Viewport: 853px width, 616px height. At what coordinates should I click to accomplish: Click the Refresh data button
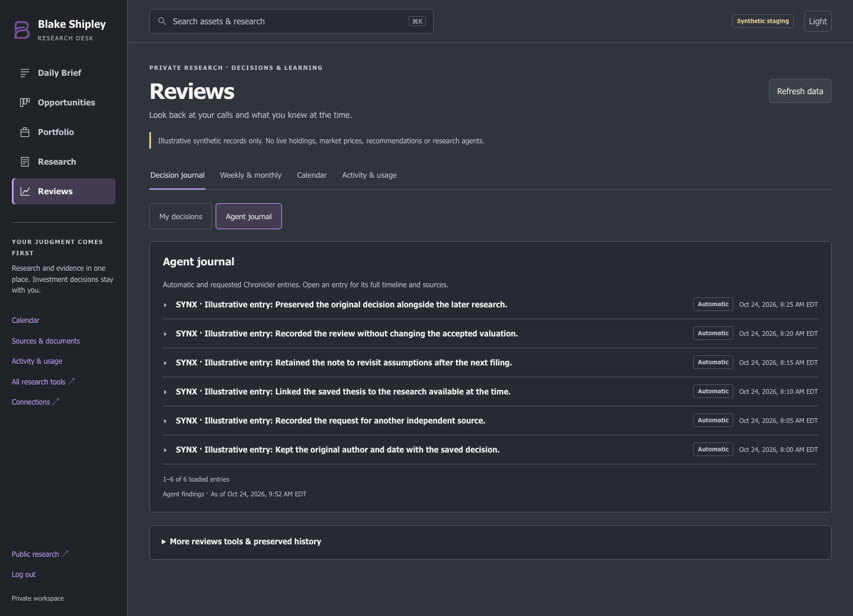point(800,91)
